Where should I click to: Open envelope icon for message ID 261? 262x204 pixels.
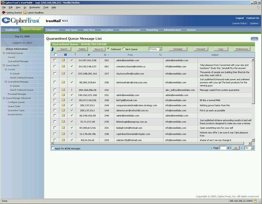click(x=63, y=66)
